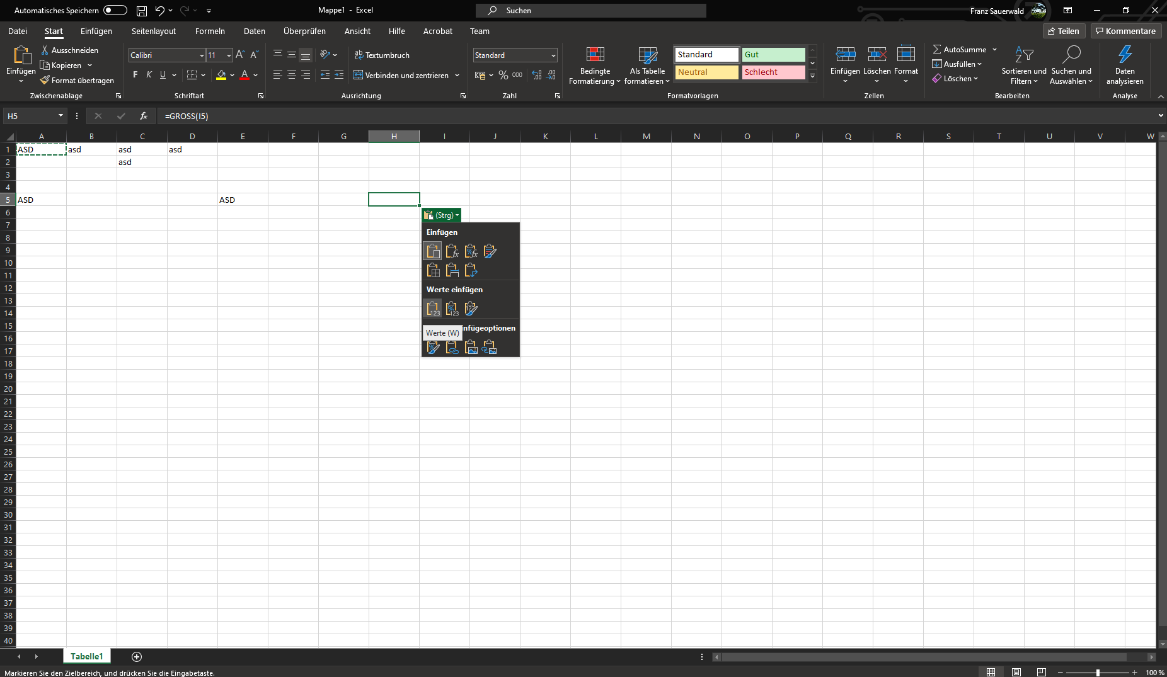Image resolution: width=1167 pixels, height=677 pixels.
Task: Paste values only via 123 icon
Action: [433, 309]
